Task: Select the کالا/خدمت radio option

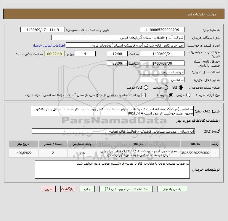Action: (x=146, y=88)
